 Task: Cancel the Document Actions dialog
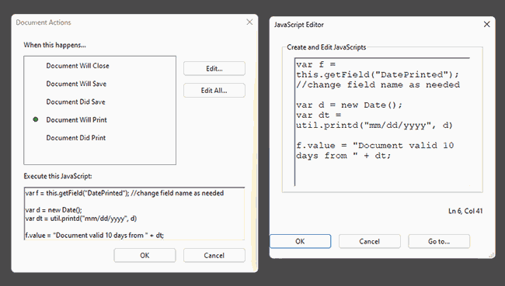(x=214, y=255)
